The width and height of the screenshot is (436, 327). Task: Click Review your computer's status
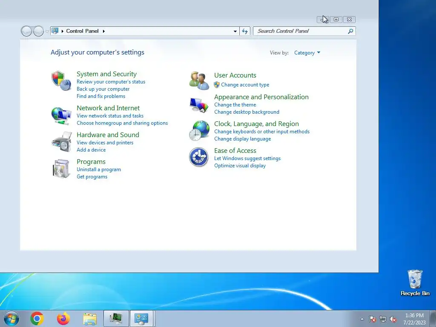[x=111, y=82]
